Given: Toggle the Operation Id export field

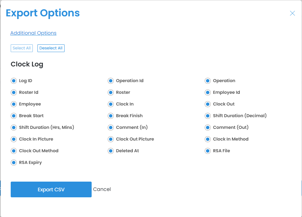Looking at the screenshot, I should (x=111, y=81).
